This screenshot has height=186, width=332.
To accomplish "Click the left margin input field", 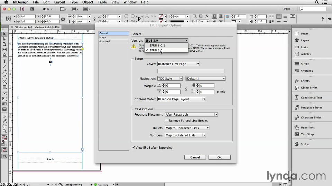I will click(207, 86).
